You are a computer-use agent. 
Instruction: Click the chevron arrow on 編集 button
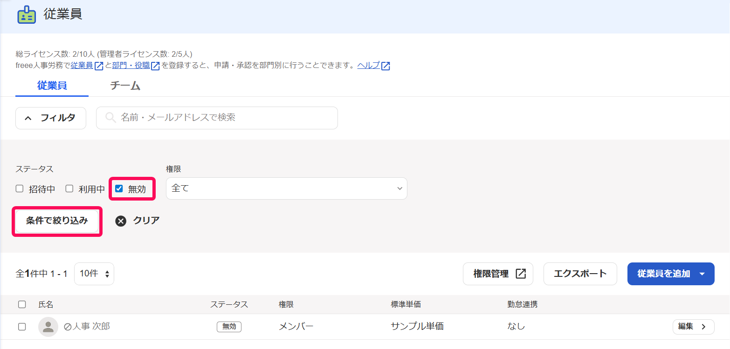703,327
